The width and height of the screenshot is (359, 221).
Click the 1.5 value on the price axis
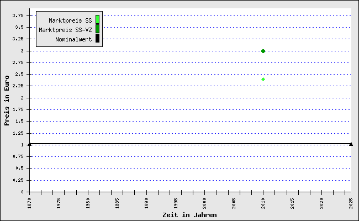(19, 122)
